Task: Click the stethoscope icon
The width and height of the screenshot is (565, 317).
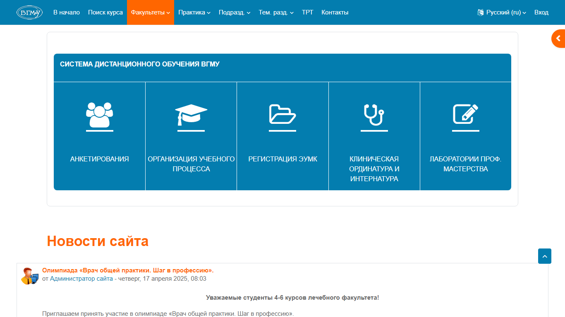Action: (x=374, y=115)
